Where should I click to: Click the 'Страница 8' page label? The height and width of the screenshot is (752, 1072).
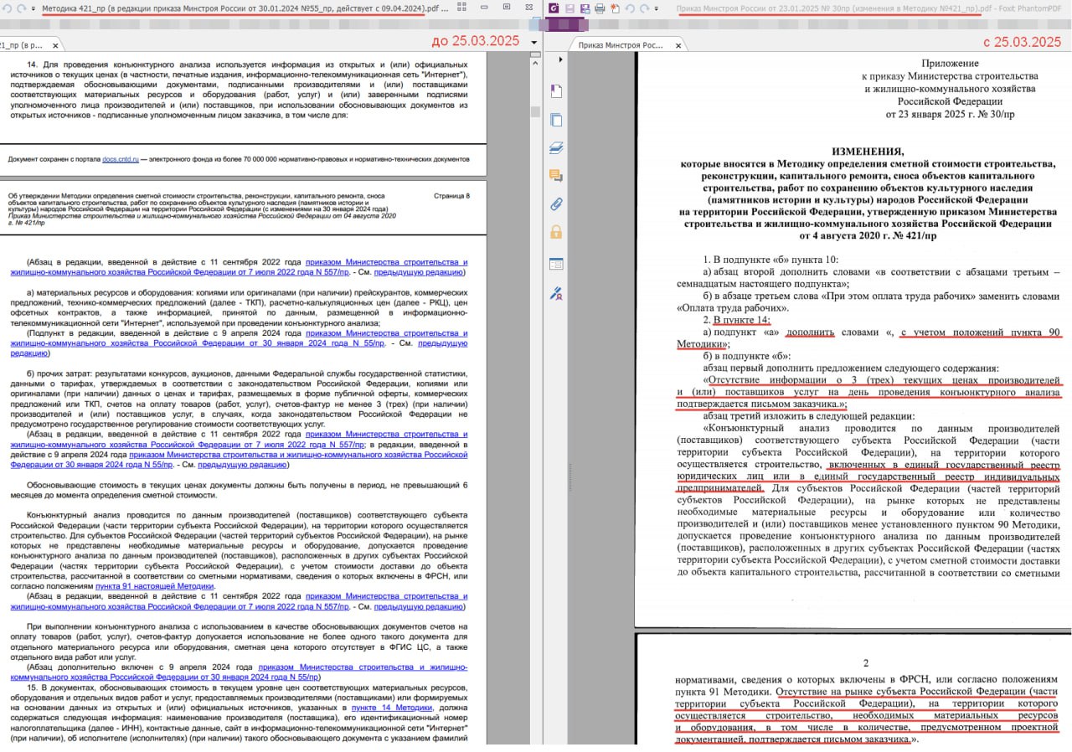coord(452,196)
